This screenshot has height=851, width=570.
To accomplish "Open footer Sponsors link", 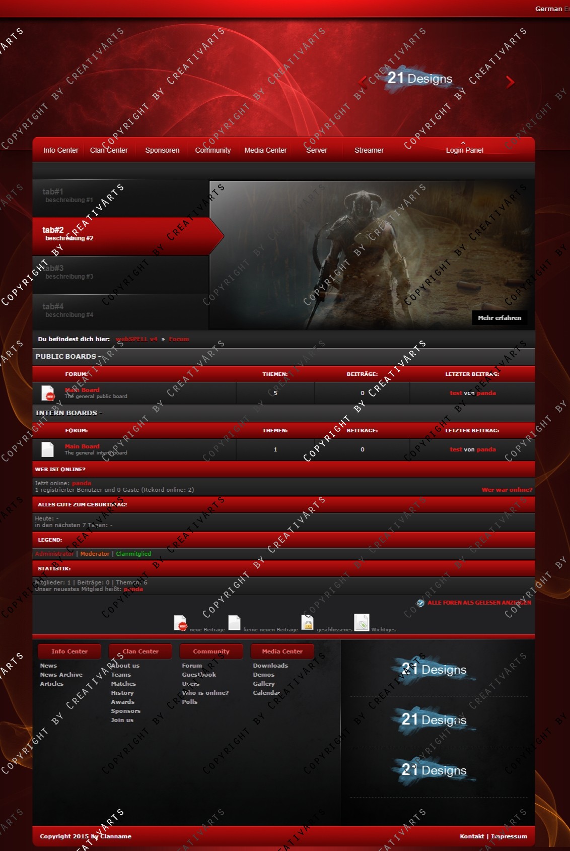I will point(126,711).
